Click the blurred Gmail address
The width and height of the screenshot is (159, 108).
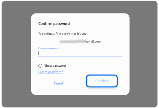72,42
